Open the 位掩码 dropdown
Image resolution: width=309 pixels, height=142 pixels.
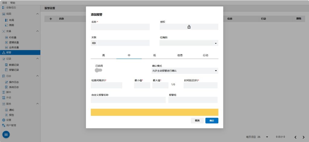coord(189,43)
